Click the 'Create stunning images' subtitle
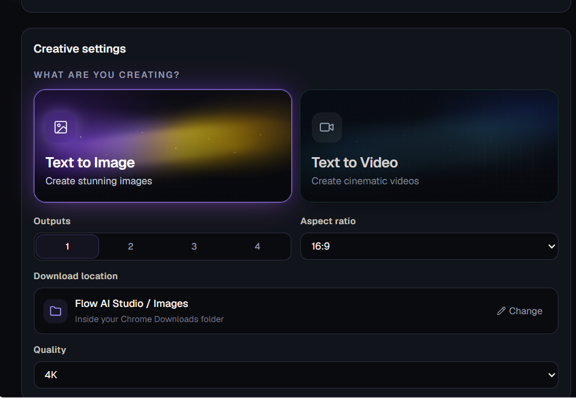The height and width of the screenshot is (400, 576). (x=99, y=181)
